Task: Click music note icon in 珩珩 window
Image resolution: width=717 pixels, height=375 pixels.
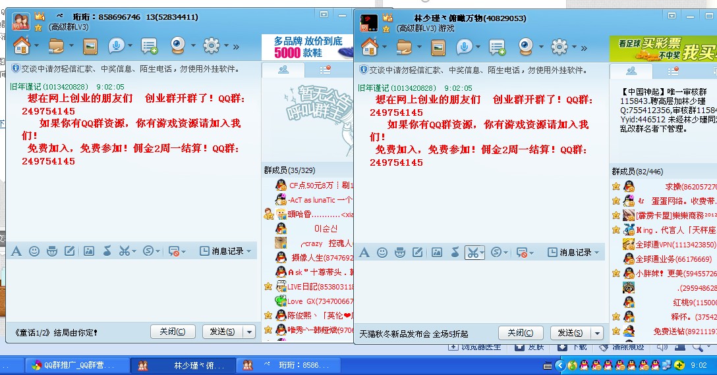Action: click(x=107, y=251)
